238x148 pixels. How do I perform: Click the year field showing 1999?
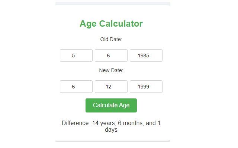coord(146,87)
